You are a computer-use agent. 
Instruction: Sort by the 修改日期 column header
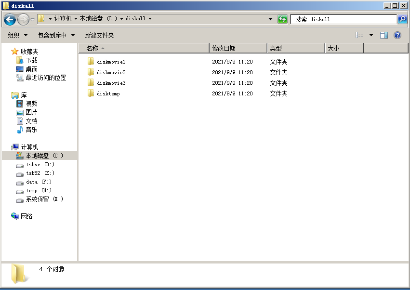click(x=224, y=48)
